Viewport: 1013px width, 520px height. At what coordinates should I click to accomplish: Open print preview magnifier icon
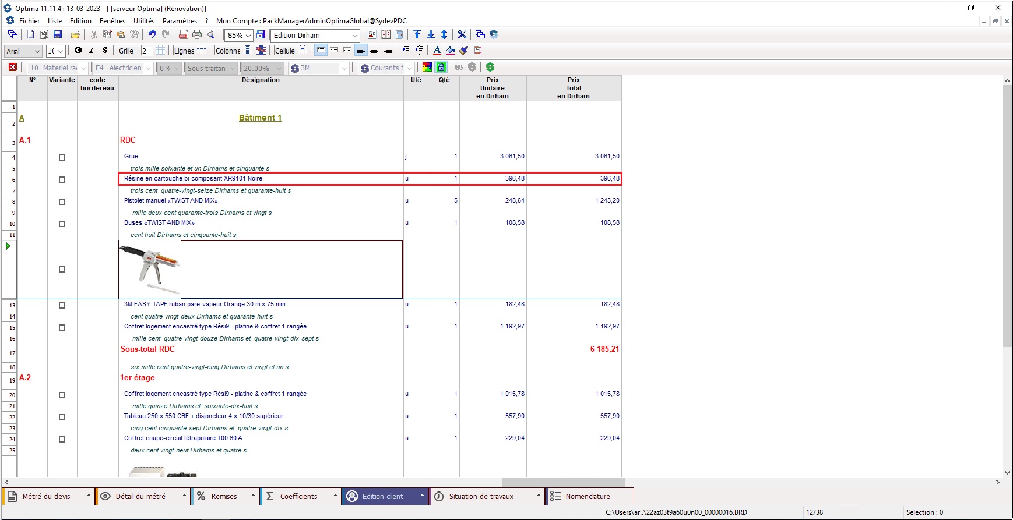point(211,35)
